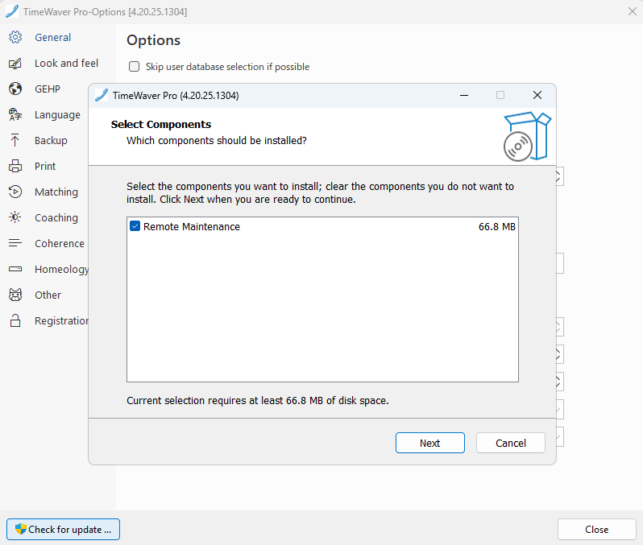The image size is (643, 545).
Task: Open the Other section
Action: [x=48, y=295]
